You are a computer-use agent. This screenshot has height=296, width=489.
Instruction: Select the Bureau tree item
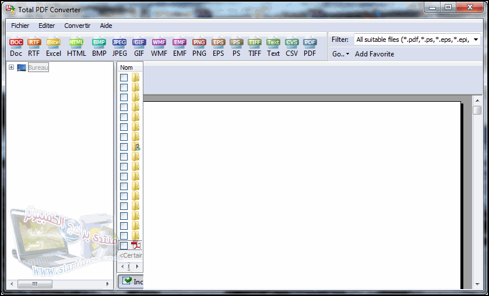[x=38, y=67]
